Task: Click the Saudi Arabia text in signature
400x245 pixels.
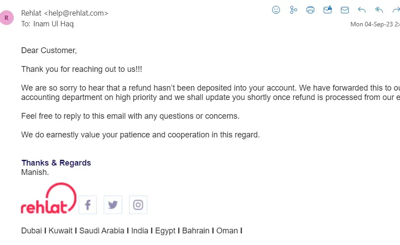Action: (102, 231)
